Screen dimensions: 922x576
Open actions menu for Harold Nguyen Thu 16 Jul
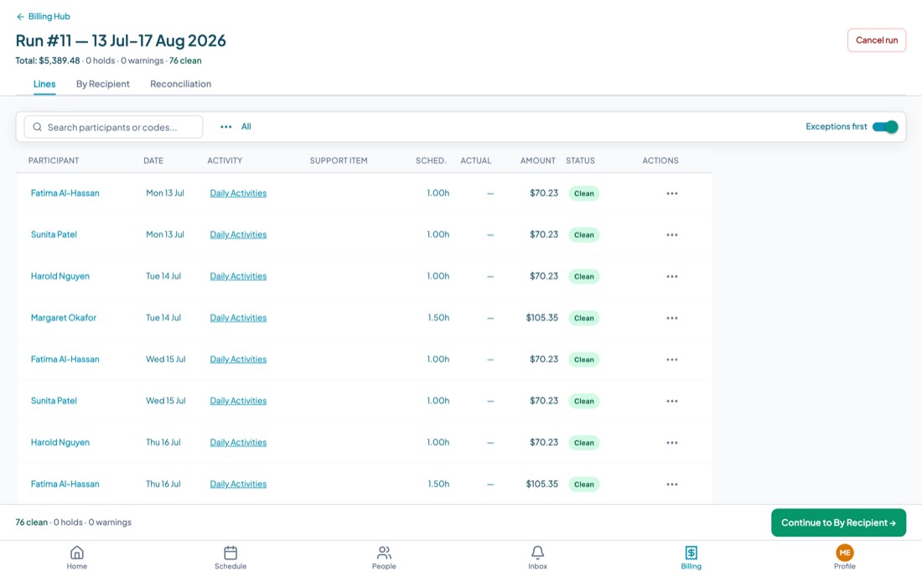coord(672,443)
